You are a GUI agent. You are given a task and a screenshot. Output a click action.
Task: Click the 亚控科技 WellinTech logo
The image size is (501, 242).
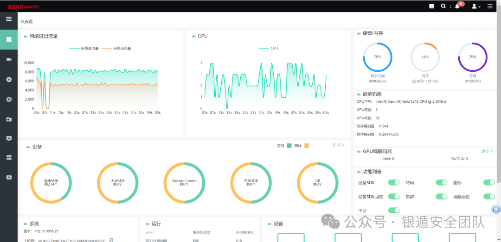coord(24,6)
